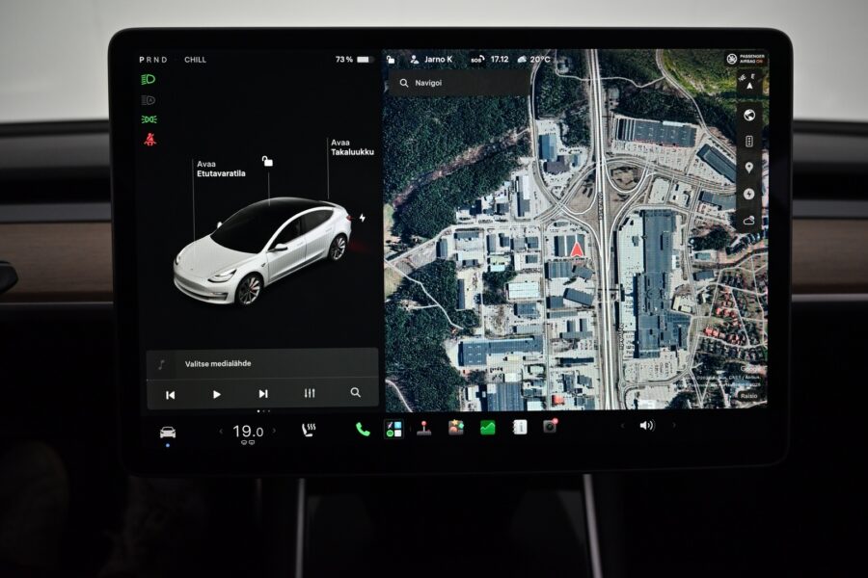
Task: Skip to previous media track
Action: pyautogui.click(x=171, y=395)
